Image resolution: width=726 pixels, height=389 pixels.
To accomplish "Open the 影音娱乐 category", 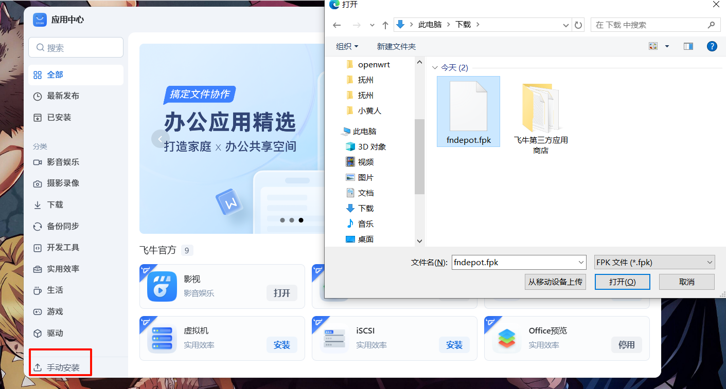I will (x=76, y=162).
